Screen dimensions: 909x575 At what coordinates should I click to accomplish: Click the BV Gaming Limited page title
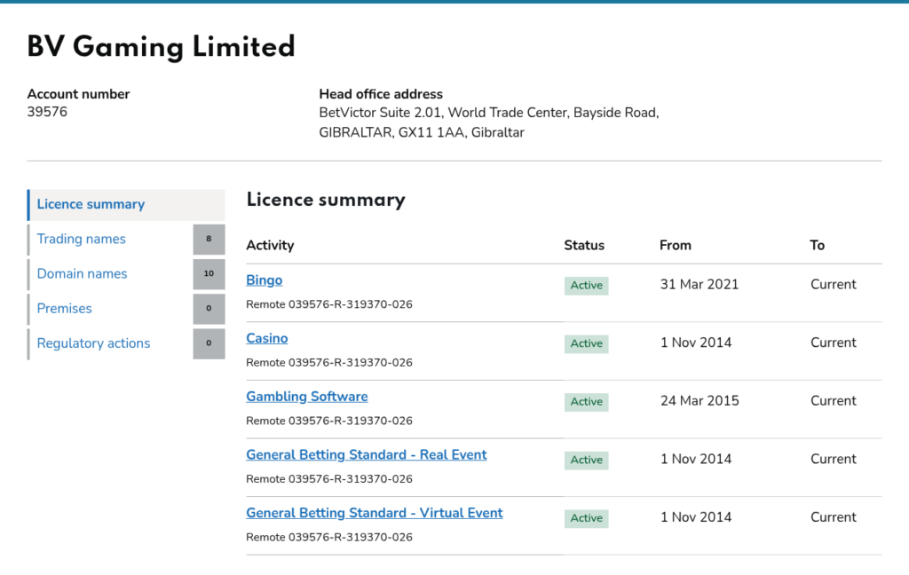coord(162,47)
